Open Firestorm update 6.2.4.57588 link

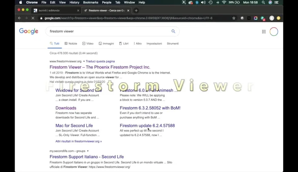147,126
